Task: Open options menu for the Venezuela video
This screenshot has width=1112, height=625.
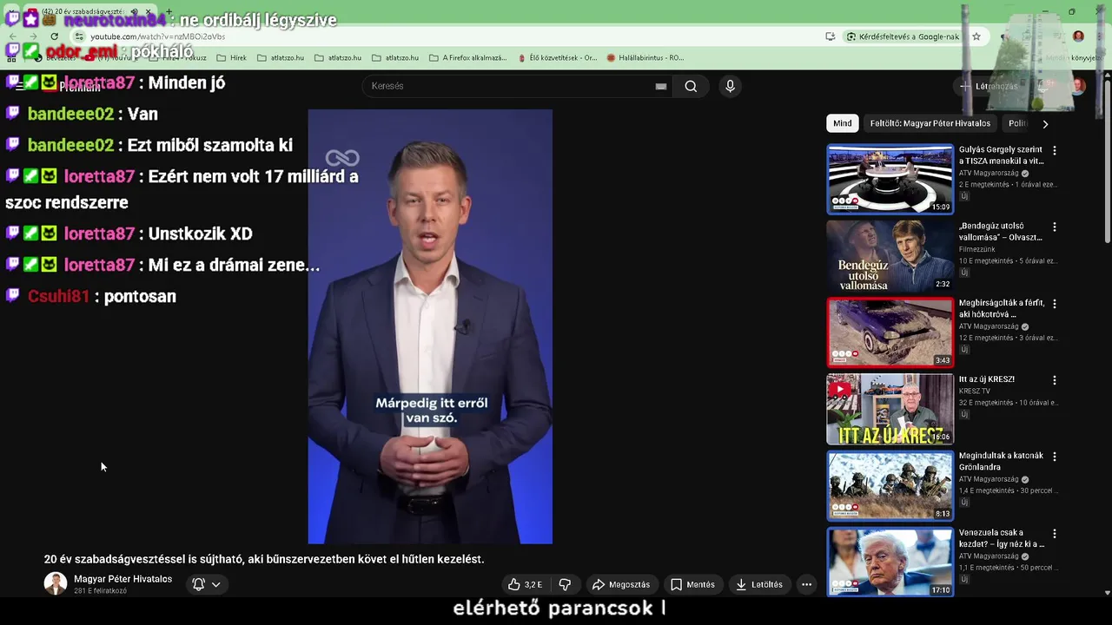Action: 1055,533
